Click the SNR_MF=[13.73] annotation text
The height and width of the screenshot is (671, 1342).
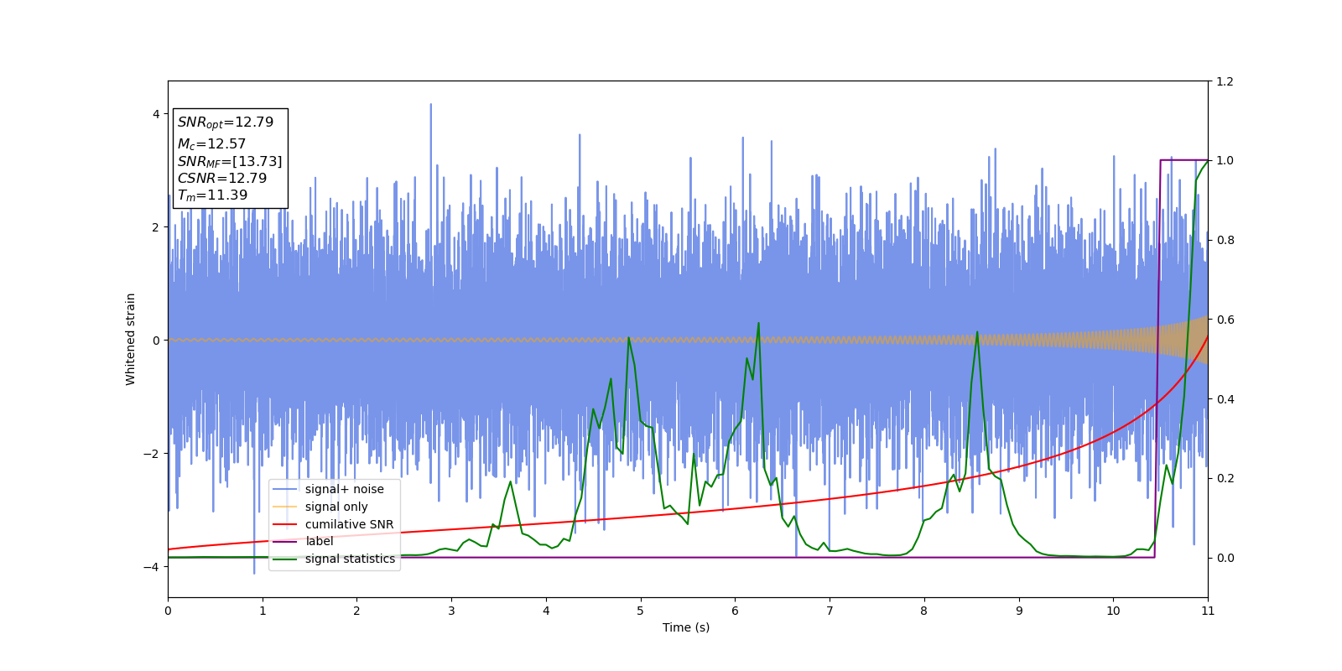click(230, 162)
